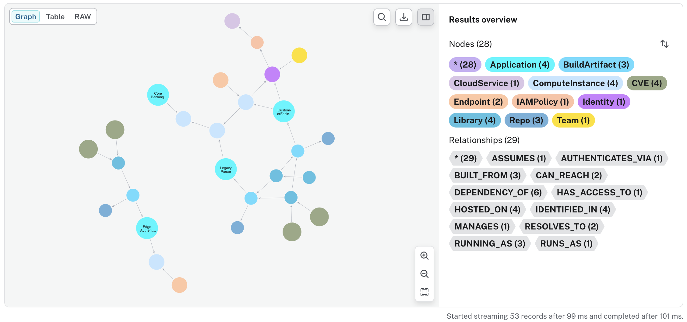Toggle the Team (1) node label pill
The height and width of the screenshot is (322, 687).
click(x=573, y=120)
